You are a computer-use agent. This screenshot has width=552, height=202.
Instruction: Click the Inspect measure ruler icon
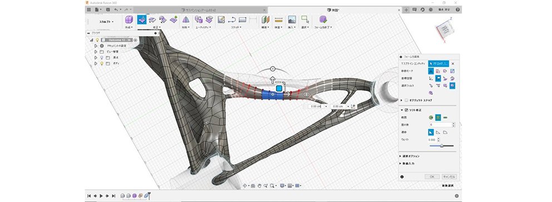pyautogui.click(x=278, y=19)
